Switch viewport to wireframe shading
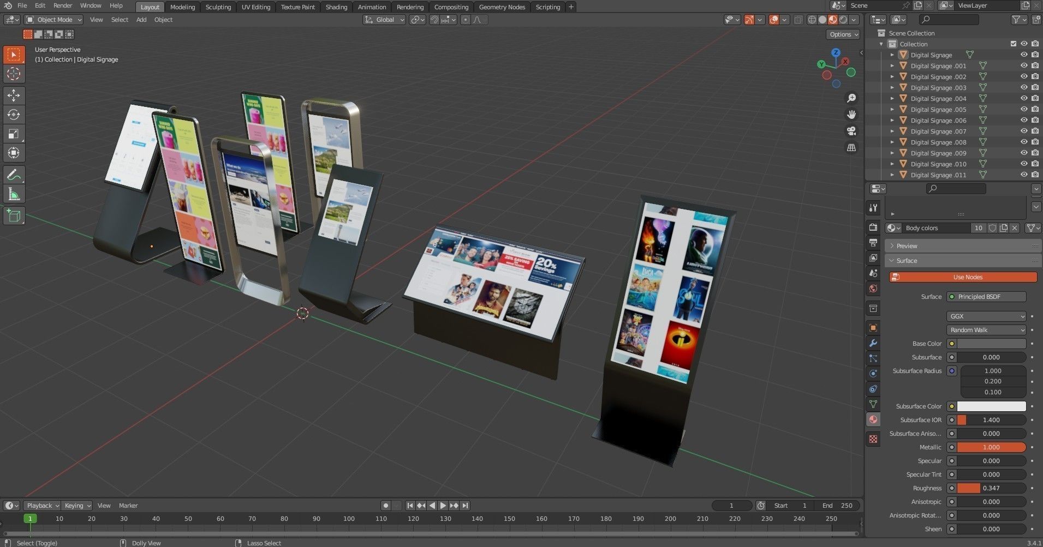This screenshot has height=547, width=1043. pos(812,20)
